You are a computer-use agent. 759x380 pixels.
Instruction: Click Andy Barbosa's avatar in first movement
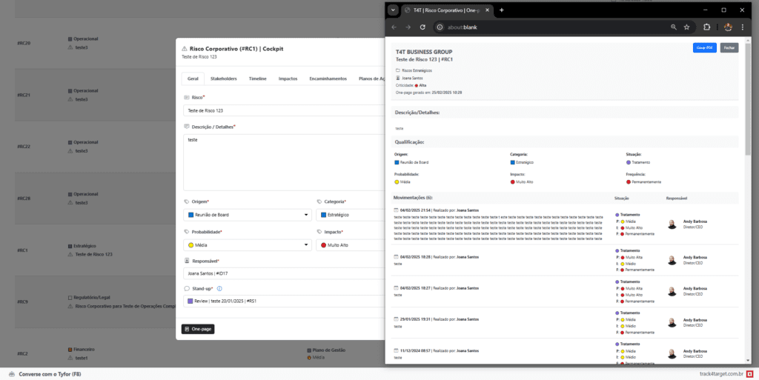pos(672,224)
